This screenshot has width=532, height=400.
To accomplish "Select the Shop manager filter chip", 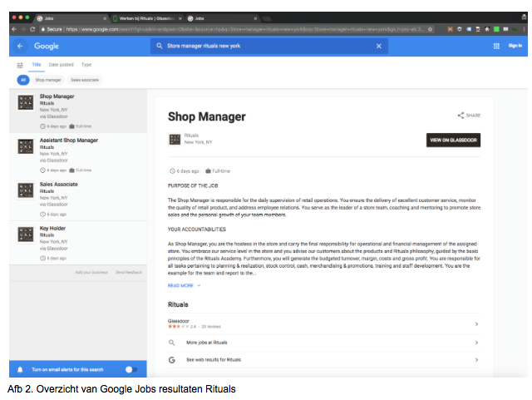I will (48, 80).
